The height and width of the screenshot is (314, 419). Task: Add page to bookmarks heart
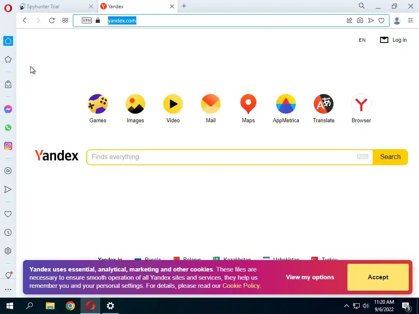pyautogui.click(x=381, y=20)
